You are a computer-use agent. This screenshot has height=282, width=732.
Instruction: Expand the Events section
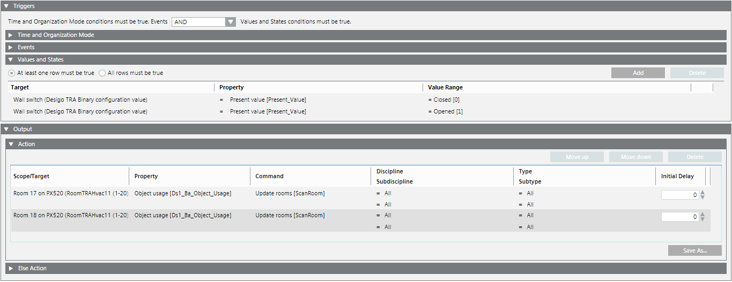click(x=10, y=47)
